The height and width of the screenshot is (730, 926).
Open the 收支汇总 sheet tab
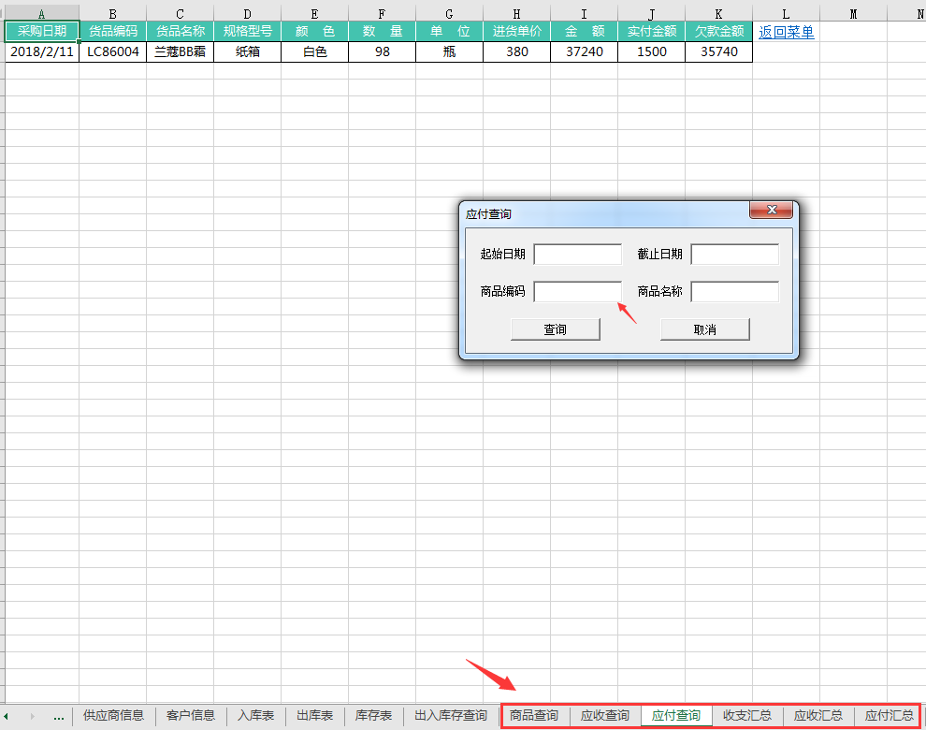tap(747, 715)
